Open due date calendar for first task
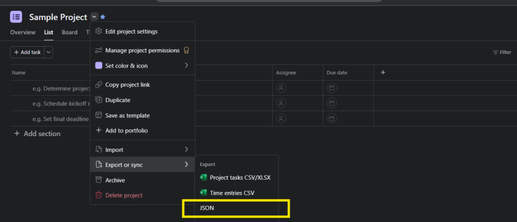Viewport: 517px width, 222px height. pyautogui.click(x=332, y=88)
